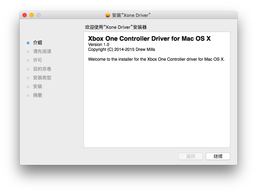Choose the 目的宗卷 step in the sidebar
257x193 pixels.
click(42, 69)
